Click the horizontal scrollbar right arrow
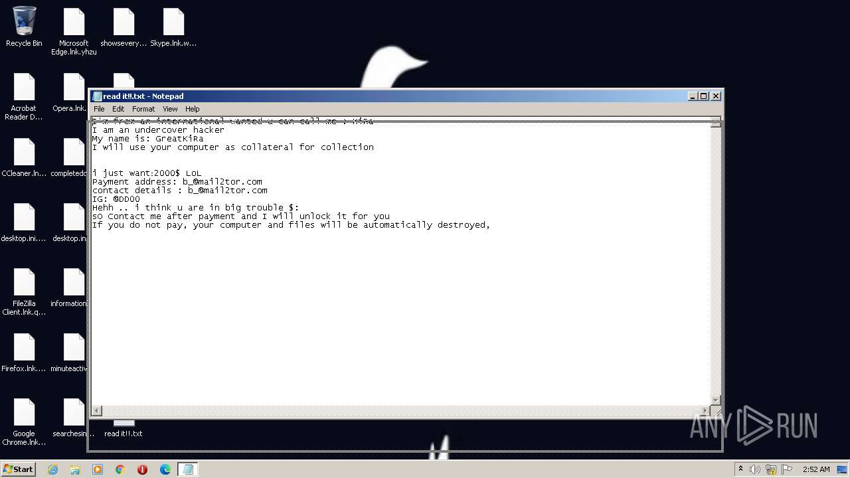Screen dimensions: 850x478 [705, 411]
